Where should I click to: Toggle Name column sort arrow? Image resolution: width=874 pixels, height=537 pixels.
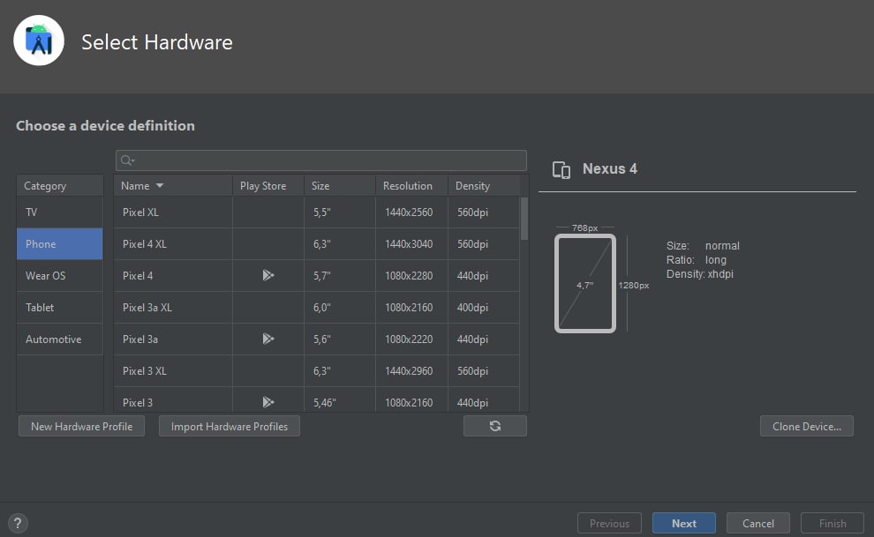point(160,185)
